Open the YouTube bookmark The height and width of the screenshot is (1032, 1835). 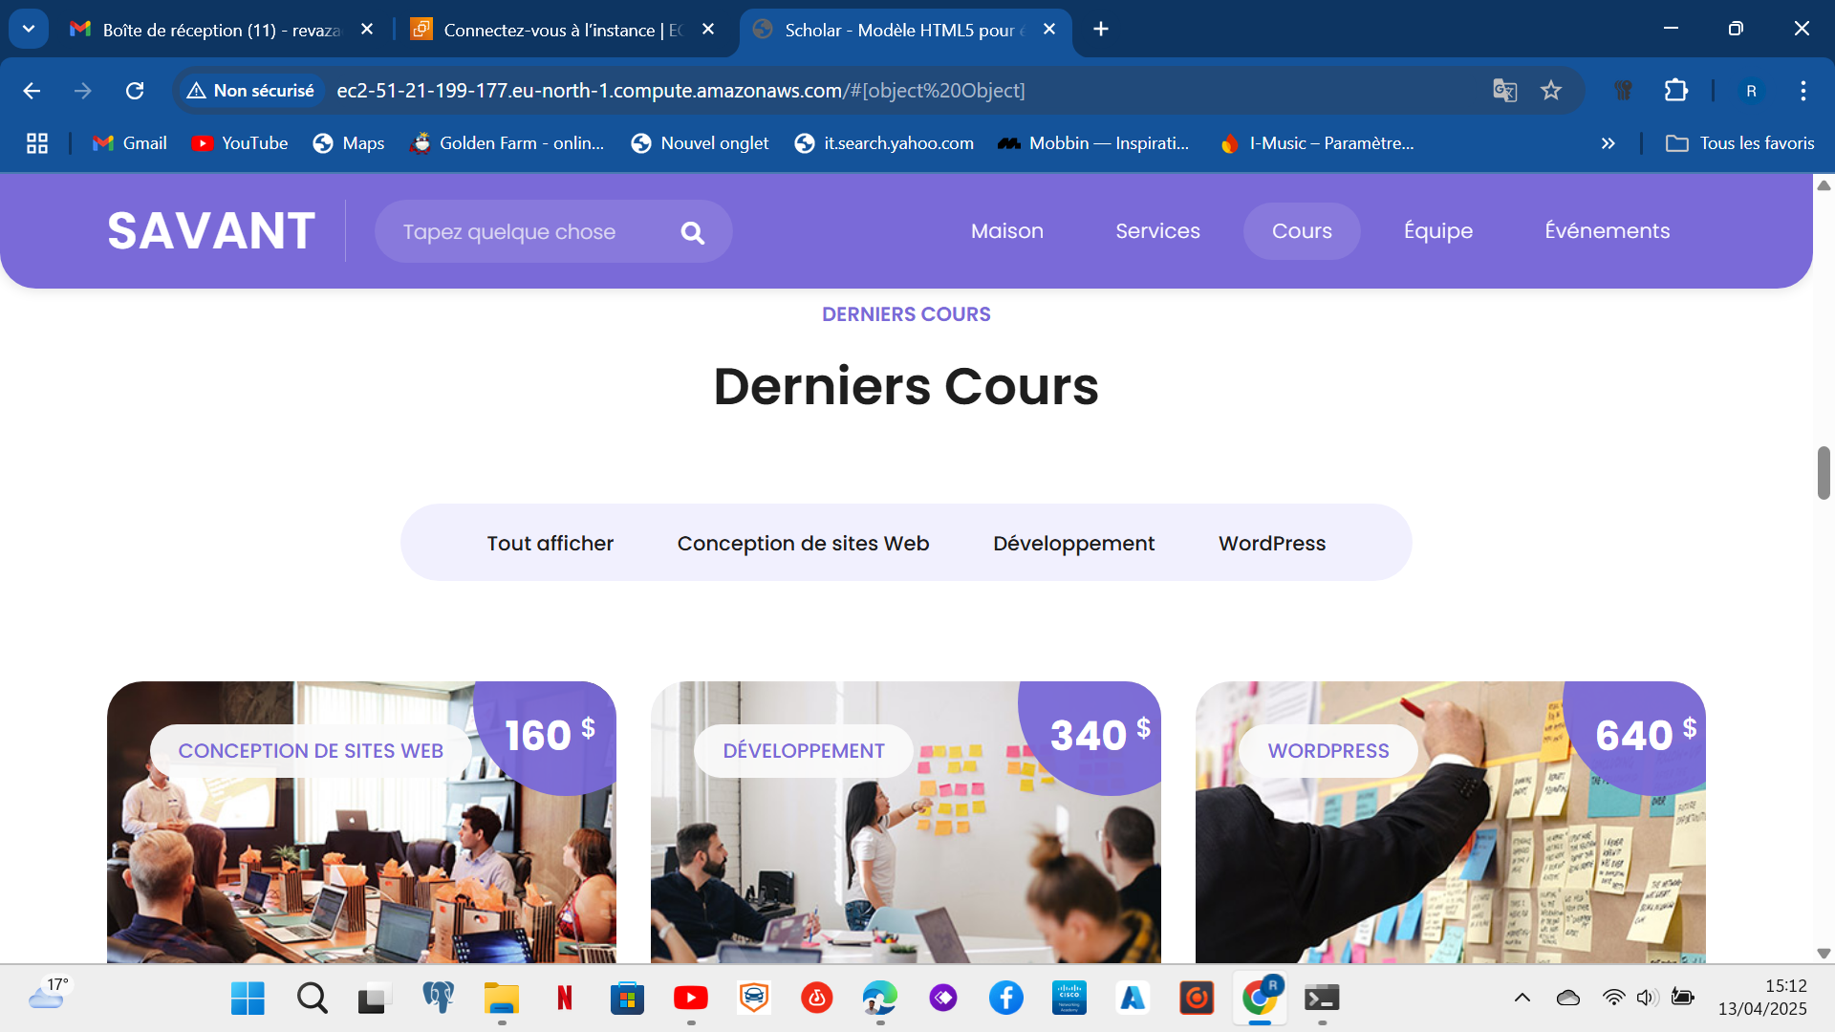pos(239,143)
